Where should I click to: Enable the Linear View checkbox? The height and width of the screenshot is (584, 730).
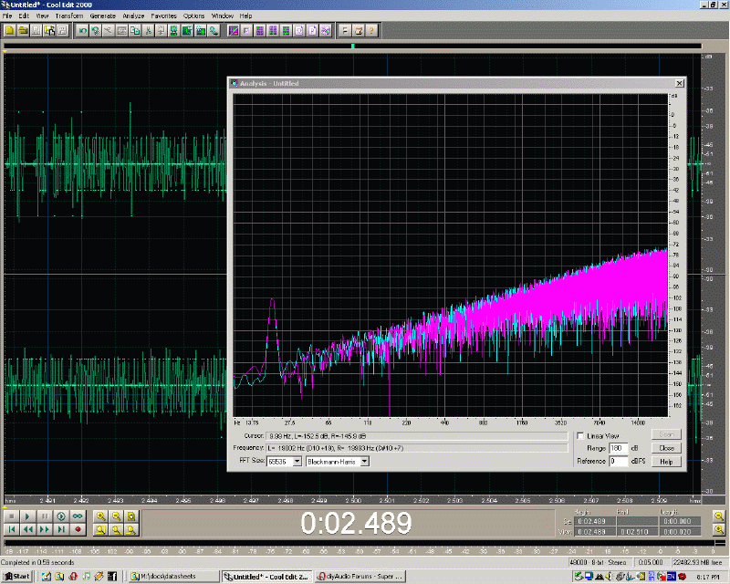pyautogui.click(x=580, y=436)
